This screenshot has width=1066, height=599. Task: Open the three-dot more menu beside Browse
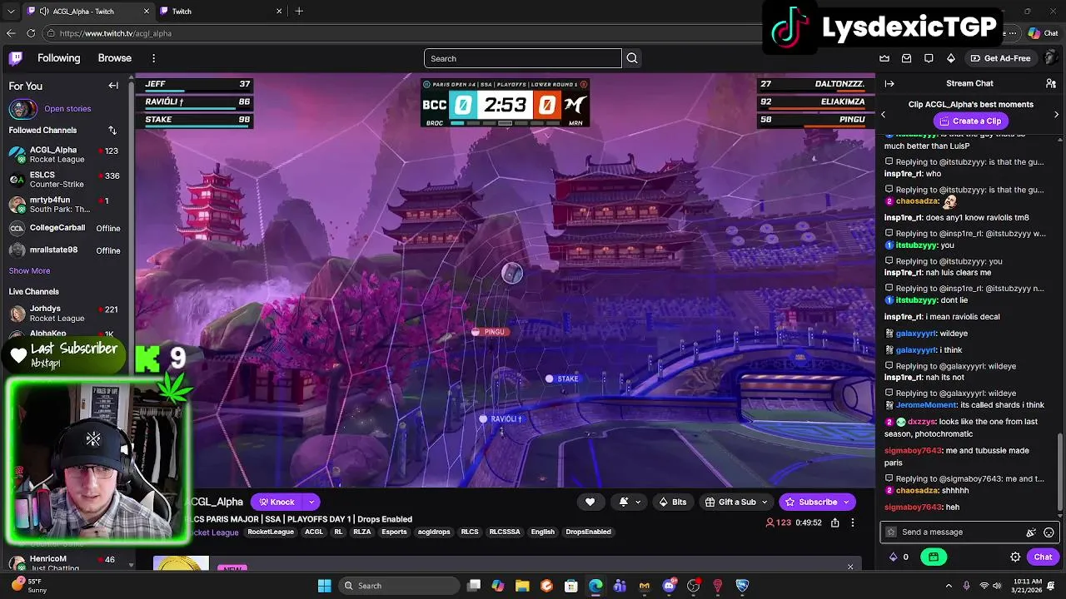pos(153,58)
